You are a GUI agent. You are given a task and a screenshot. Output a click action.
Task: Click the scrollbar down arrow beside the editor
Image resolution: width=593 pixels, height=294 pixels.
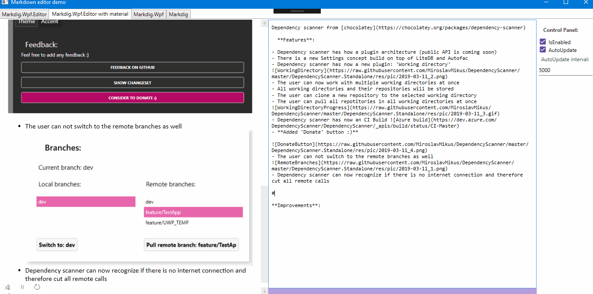click(264, 291)
